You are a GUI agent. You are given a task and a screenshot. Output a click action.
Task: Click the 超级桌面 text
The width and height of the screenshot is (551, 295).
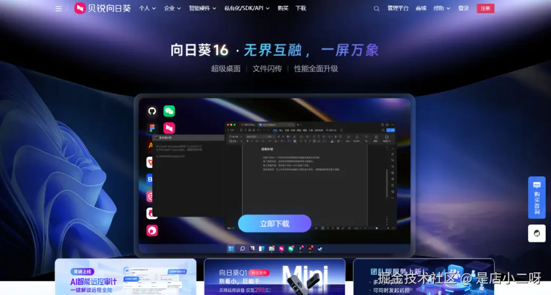pyautogui.click(x=226, y=68)
